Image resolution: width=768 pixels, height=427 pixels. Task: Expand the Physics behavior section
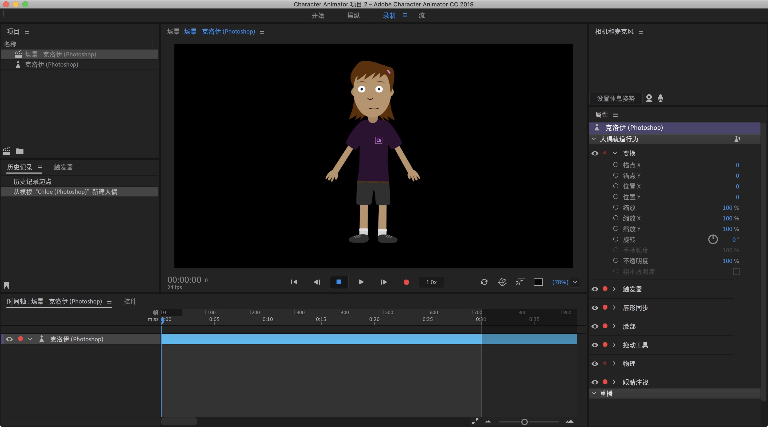click(x=614, y=364)
